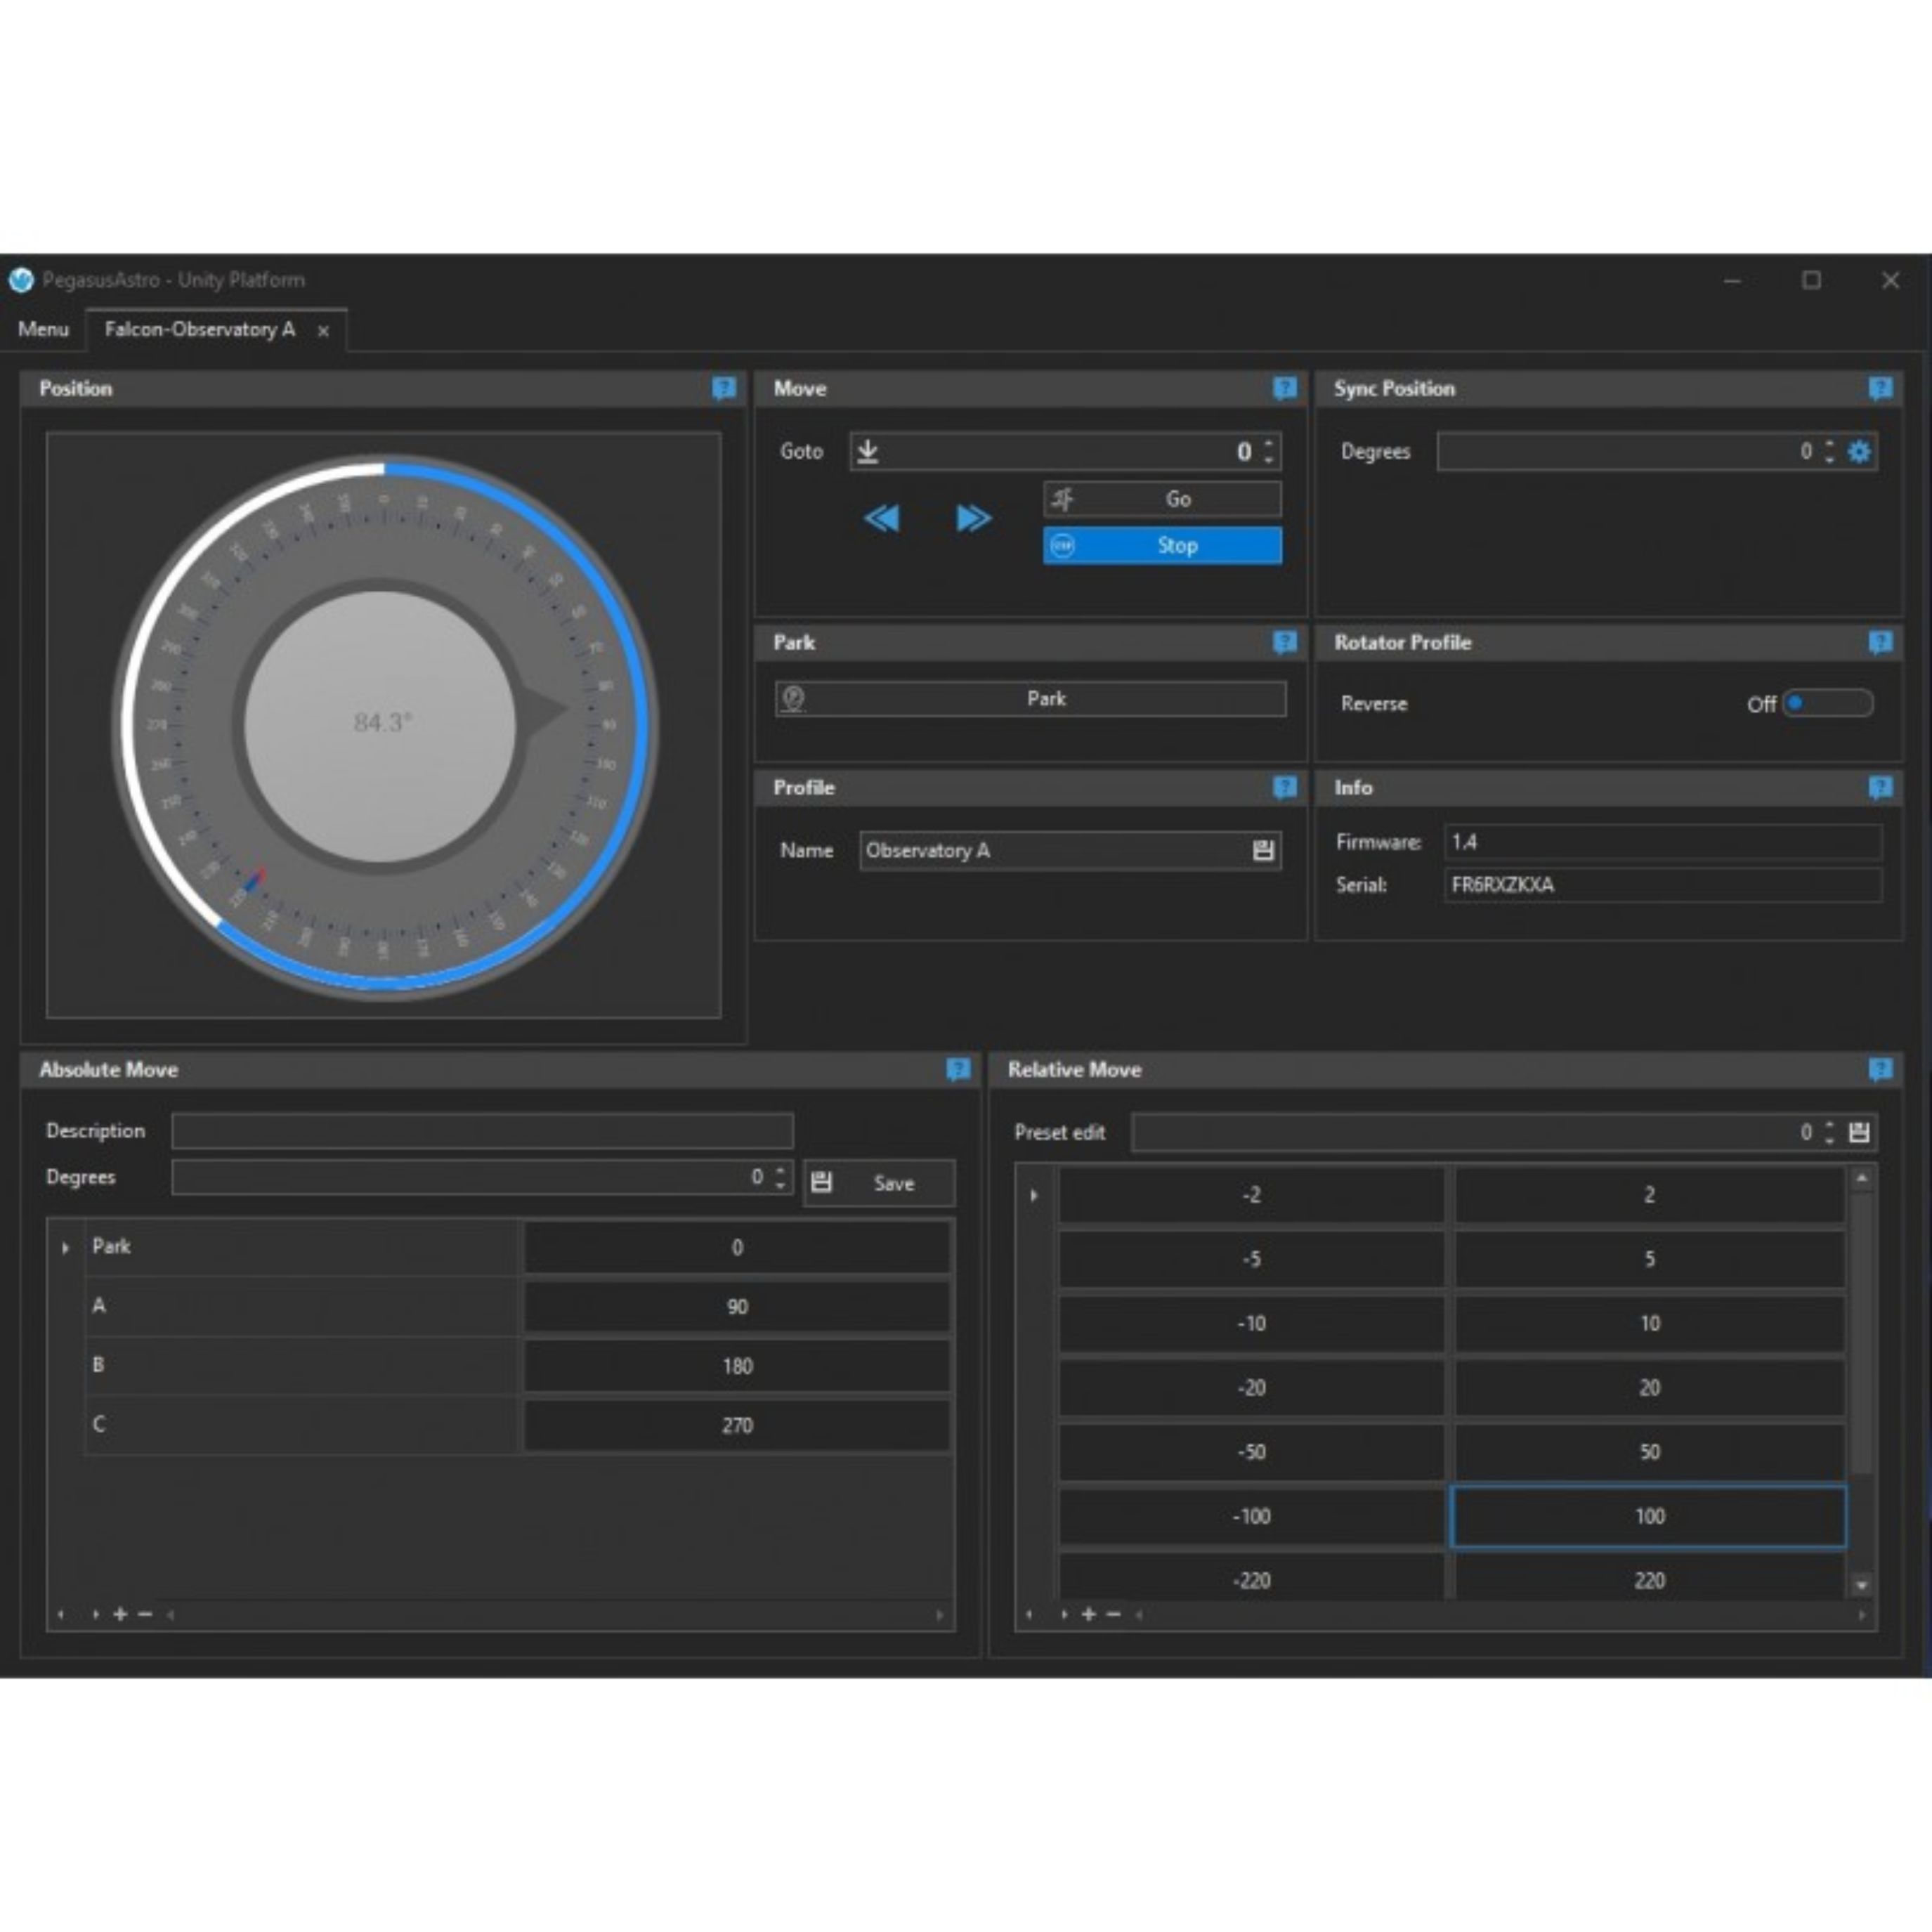Click the Stop button
The width and height of the screenshot is (1932, 1932).
tap(1162, 546)
